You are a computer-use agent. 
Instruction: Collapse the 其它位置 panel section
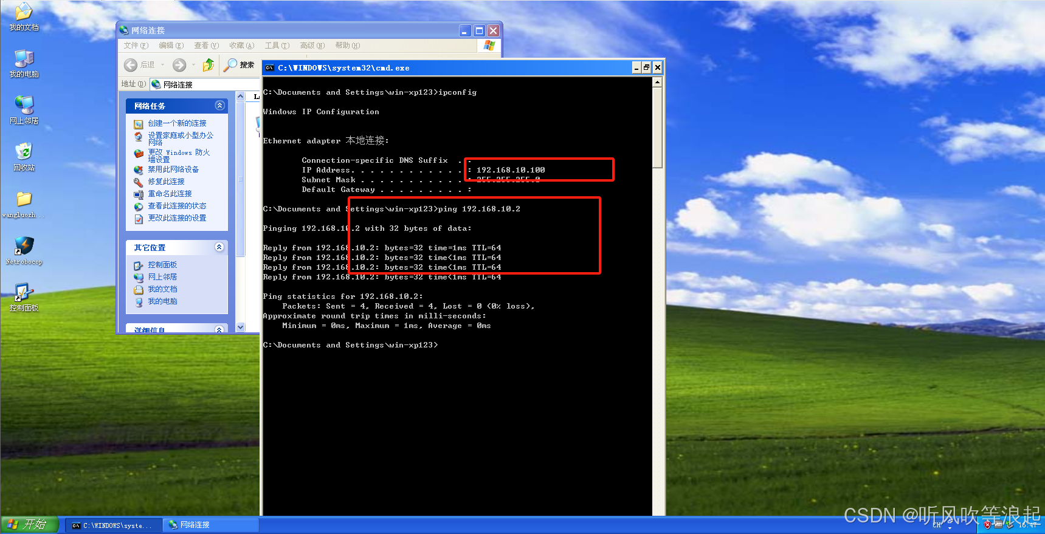[219, 247]
